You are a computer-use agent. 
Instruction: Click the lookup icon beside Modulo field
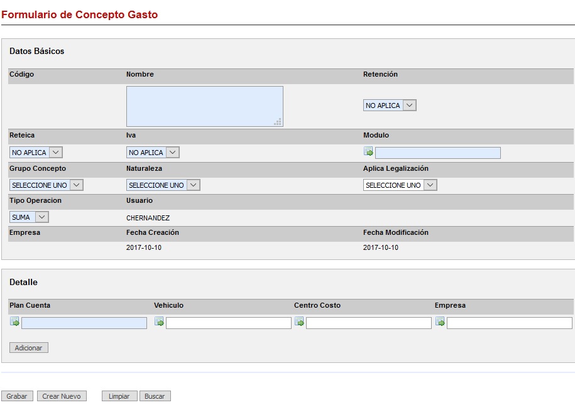point(368,151)
